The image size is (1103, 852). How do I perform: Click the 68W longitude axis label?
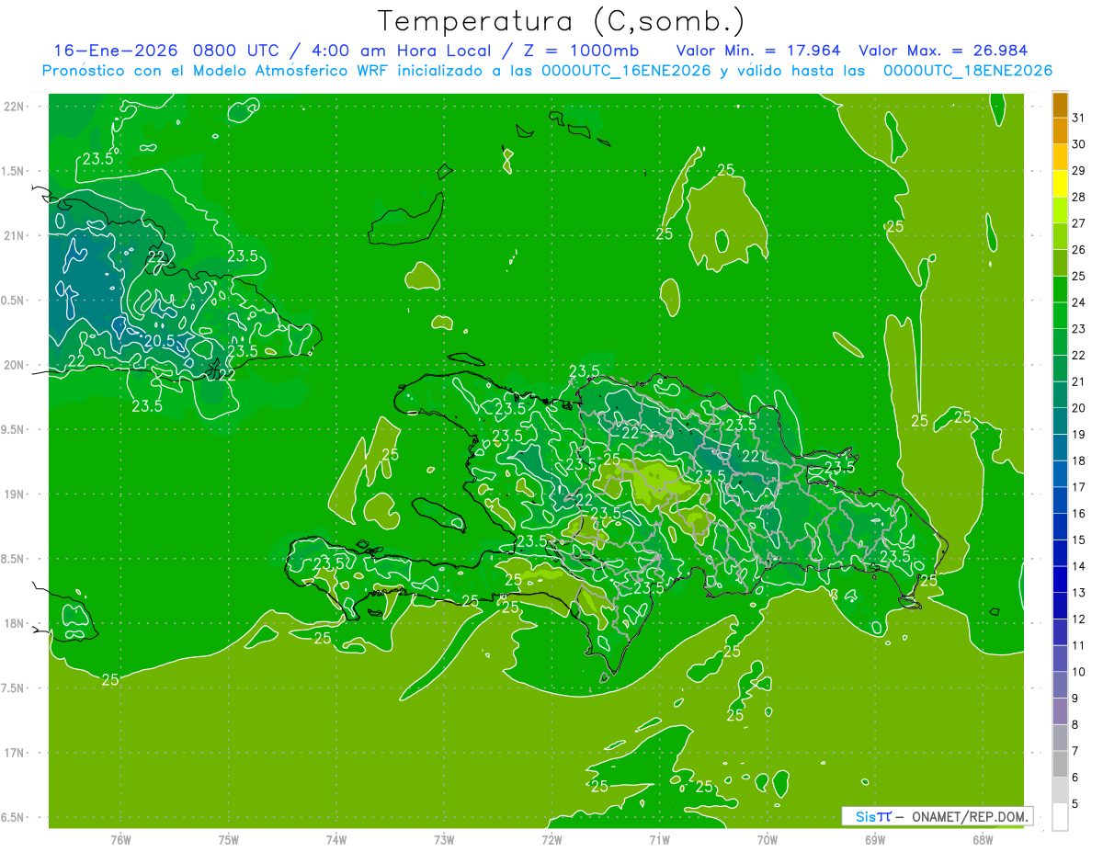coord(983,839)
